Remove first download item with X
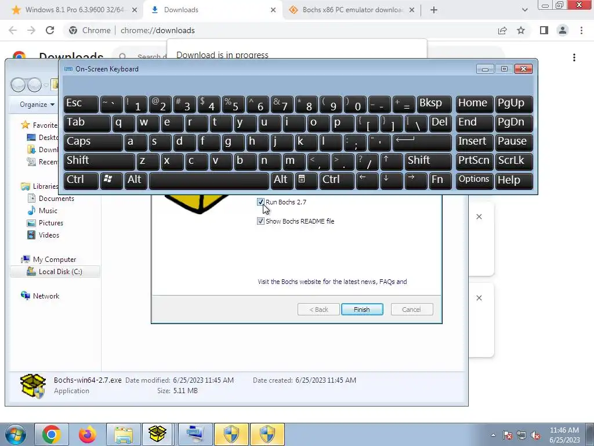Image resolution: width=594 pixels, height=446 pixels. point(479,217)
